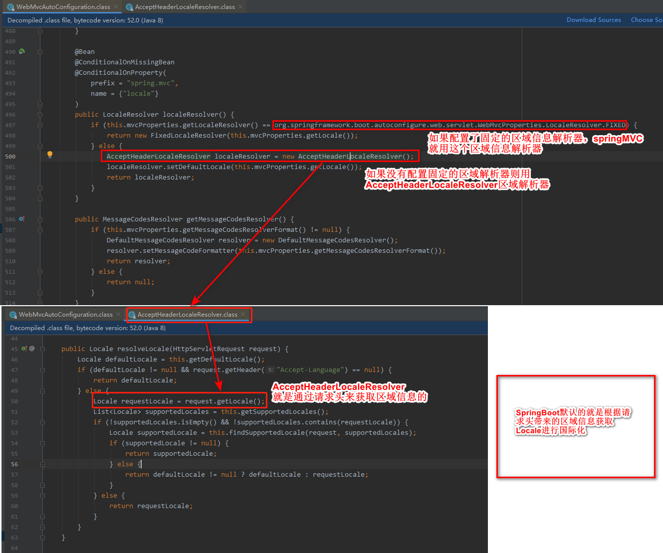
Task: Open the intention lightbulb at line 500
Action: pyautogui.click(x=49, y=155)
